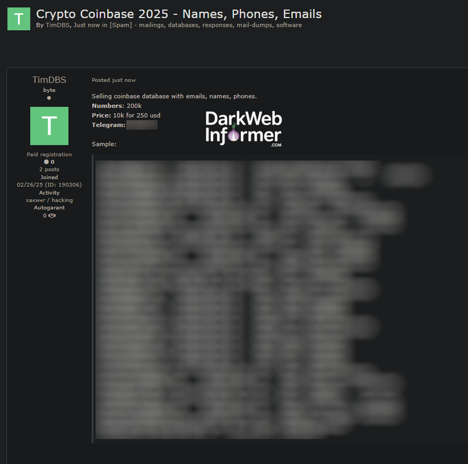The height and width of the screenshot is (464, 468).
Task: Open the [Spam] mailings, databases forum link
Action: coord(206,25)
